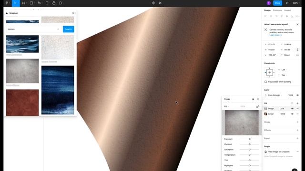This screenshot has width=305, height=171.
Task: Select the red-brown texture thumbnail
Action: (x=22, y=103)
